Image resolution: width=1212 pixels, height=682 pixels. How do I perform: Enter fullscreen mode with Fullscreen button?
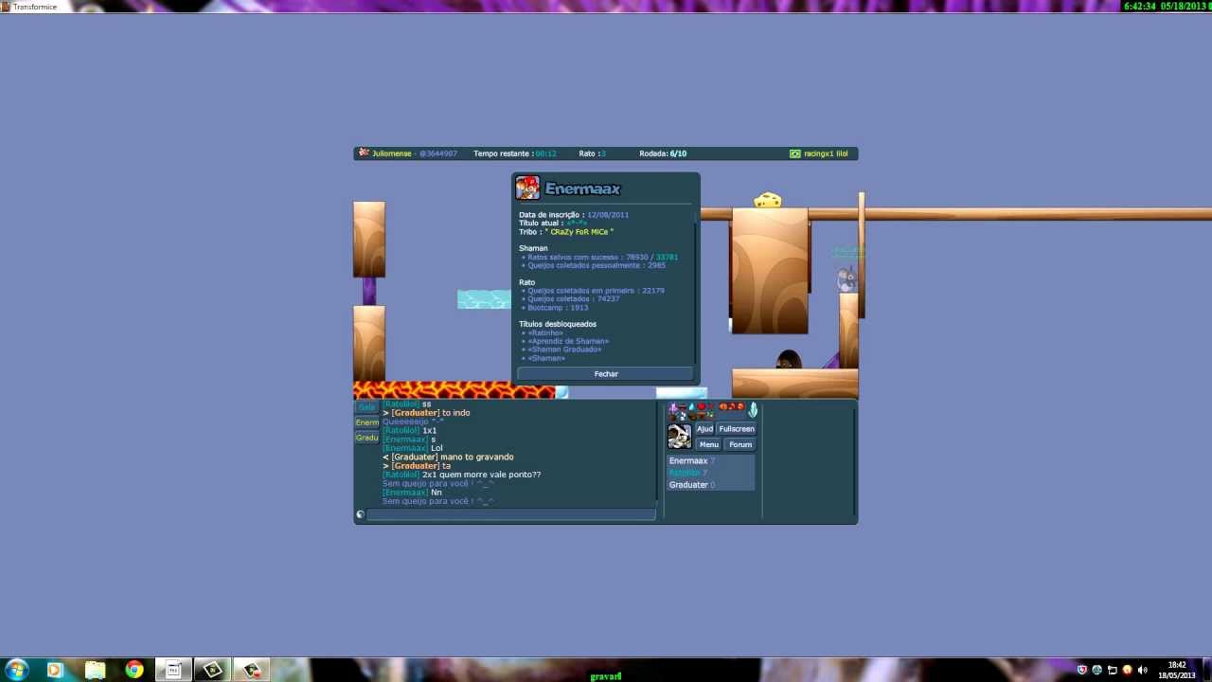click(x=736, y=429)
